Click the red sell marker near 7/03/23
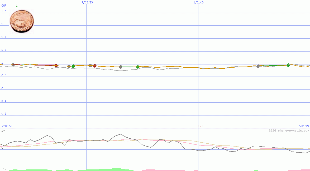This screenshot has height=171, width=310. click(95, 66)
